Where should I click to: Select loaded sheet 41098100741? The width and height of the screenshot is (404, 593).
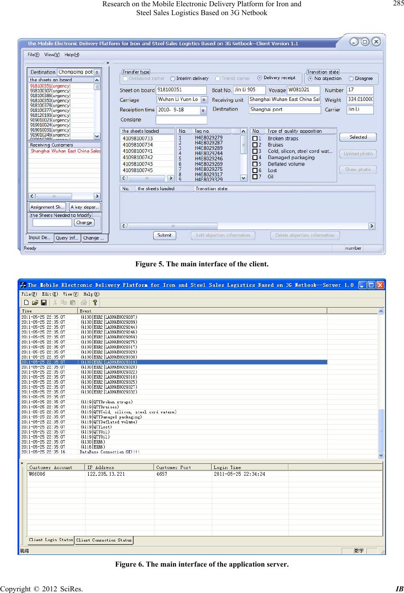[147, 151]
